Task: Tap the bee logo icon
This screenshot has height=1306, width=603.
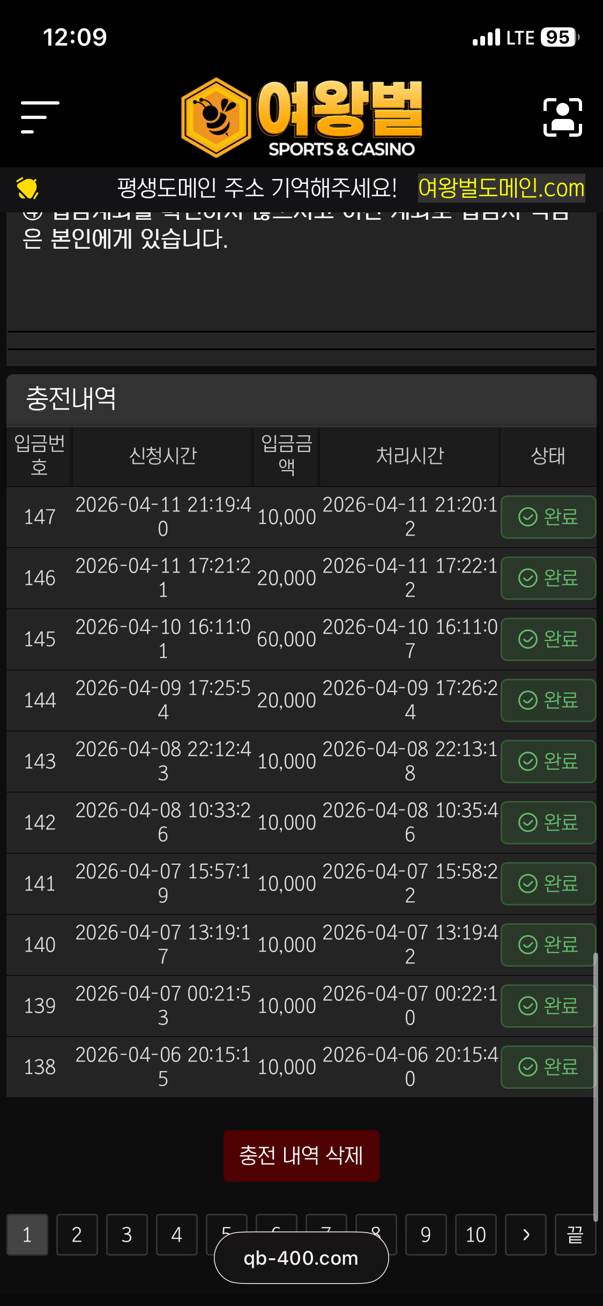Action: pyautogui.click(x=216, y=117)
